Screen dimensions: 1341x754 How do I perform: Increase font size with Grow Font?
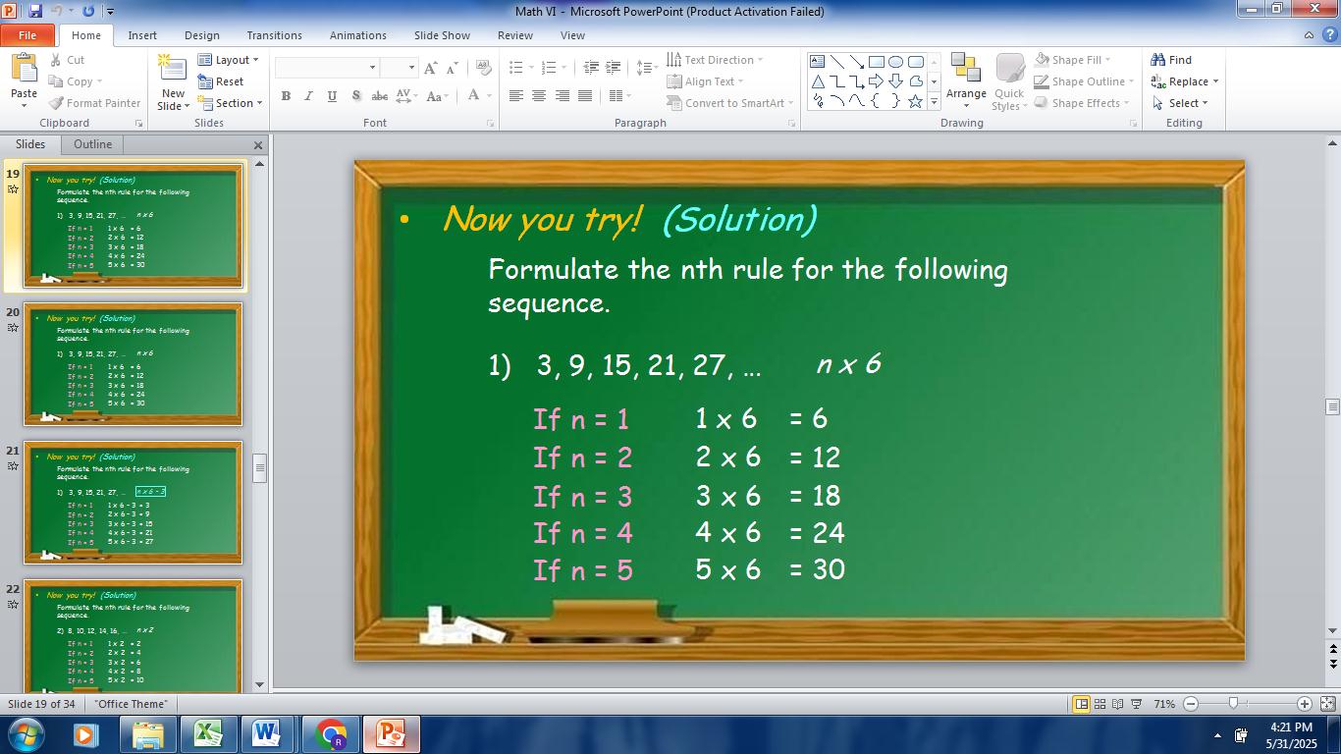(x=430, y=68)
